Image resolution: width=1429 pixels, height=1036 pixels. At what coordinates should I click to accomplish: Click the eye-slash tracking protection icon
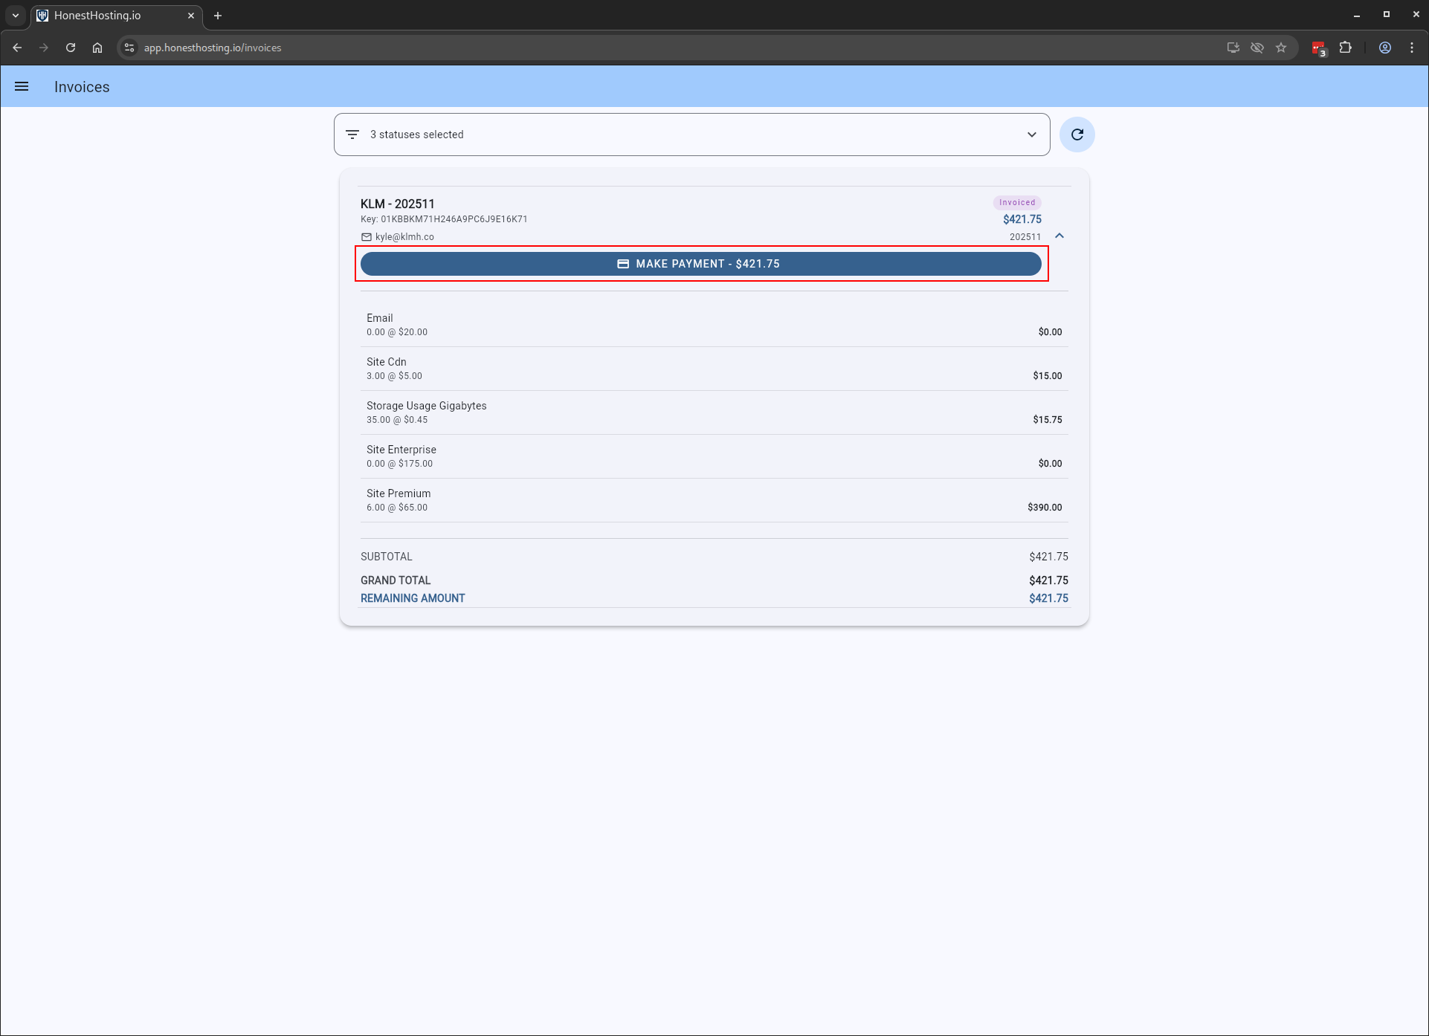tap(1257, 48)
